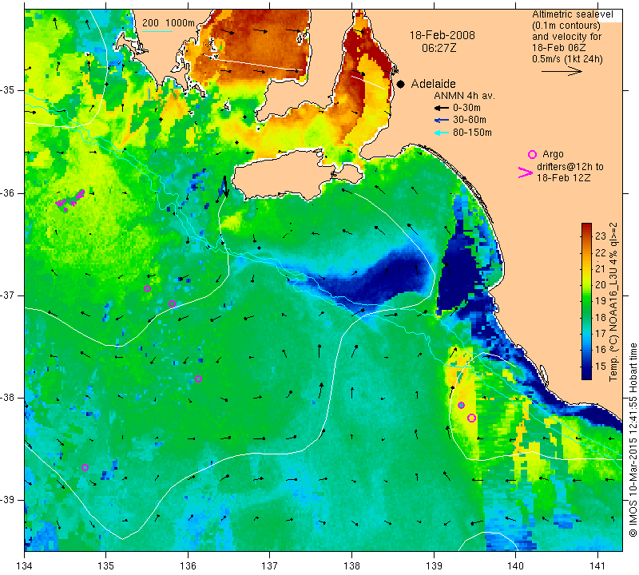Click the IMOS copyright timestamp text
Viewport: 639px width, 575px height.
(633, 440)
